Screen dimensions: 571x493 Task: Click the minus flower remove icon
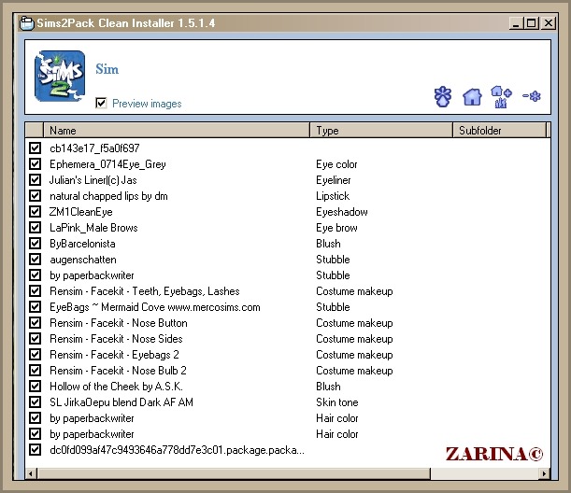click(532, 96)
